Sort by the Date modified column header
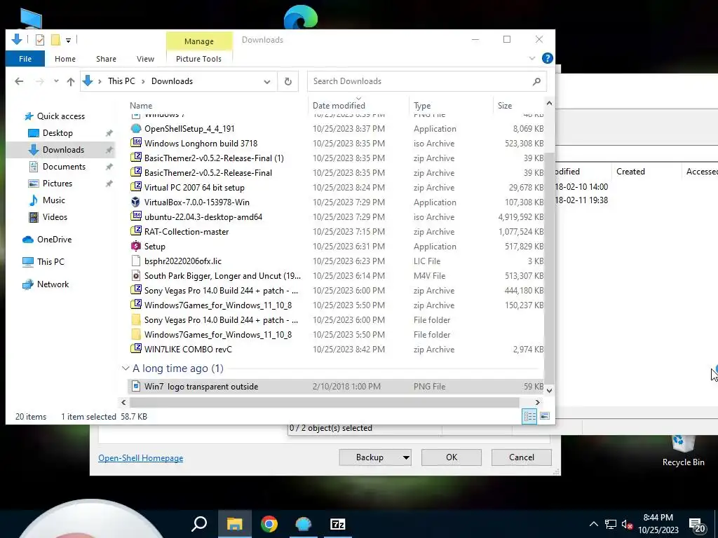The width and height of the screenshot is (718, 538). tap(339, 106)
